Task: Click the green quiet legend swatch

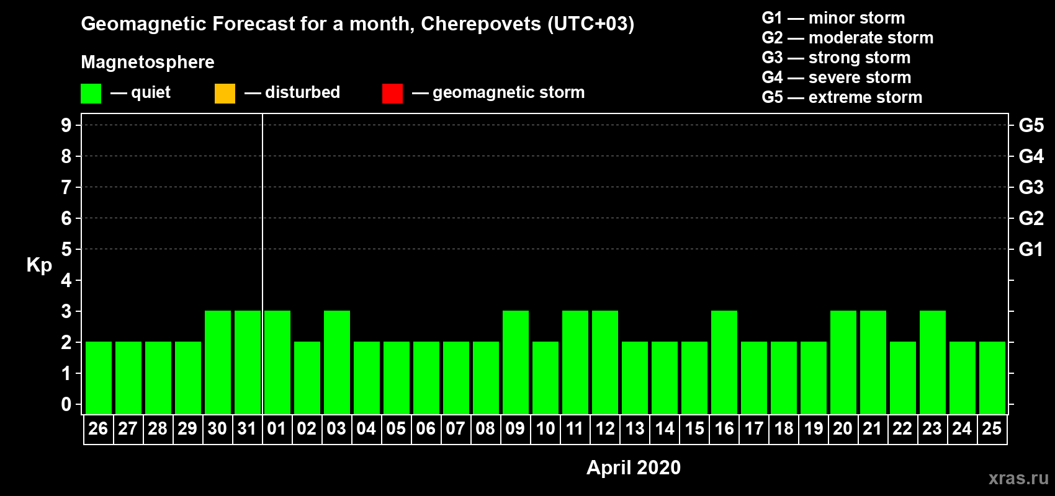Action: (91, 94)
